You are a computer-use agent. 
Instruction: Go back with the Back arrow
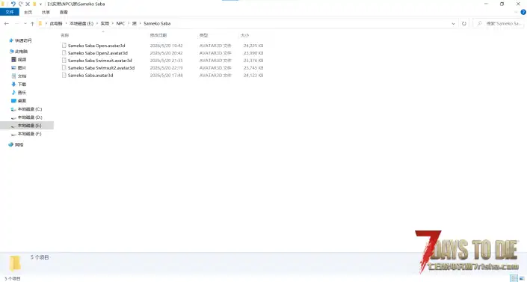point(7,23)
